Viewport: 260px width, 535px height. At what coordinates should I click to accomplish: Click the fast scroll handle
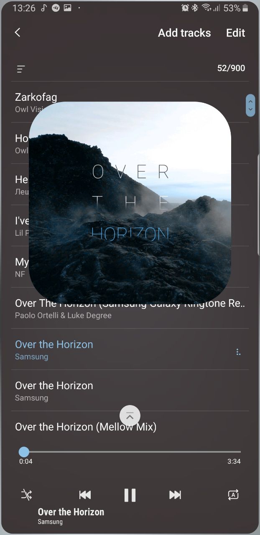(x=250, y=105)
